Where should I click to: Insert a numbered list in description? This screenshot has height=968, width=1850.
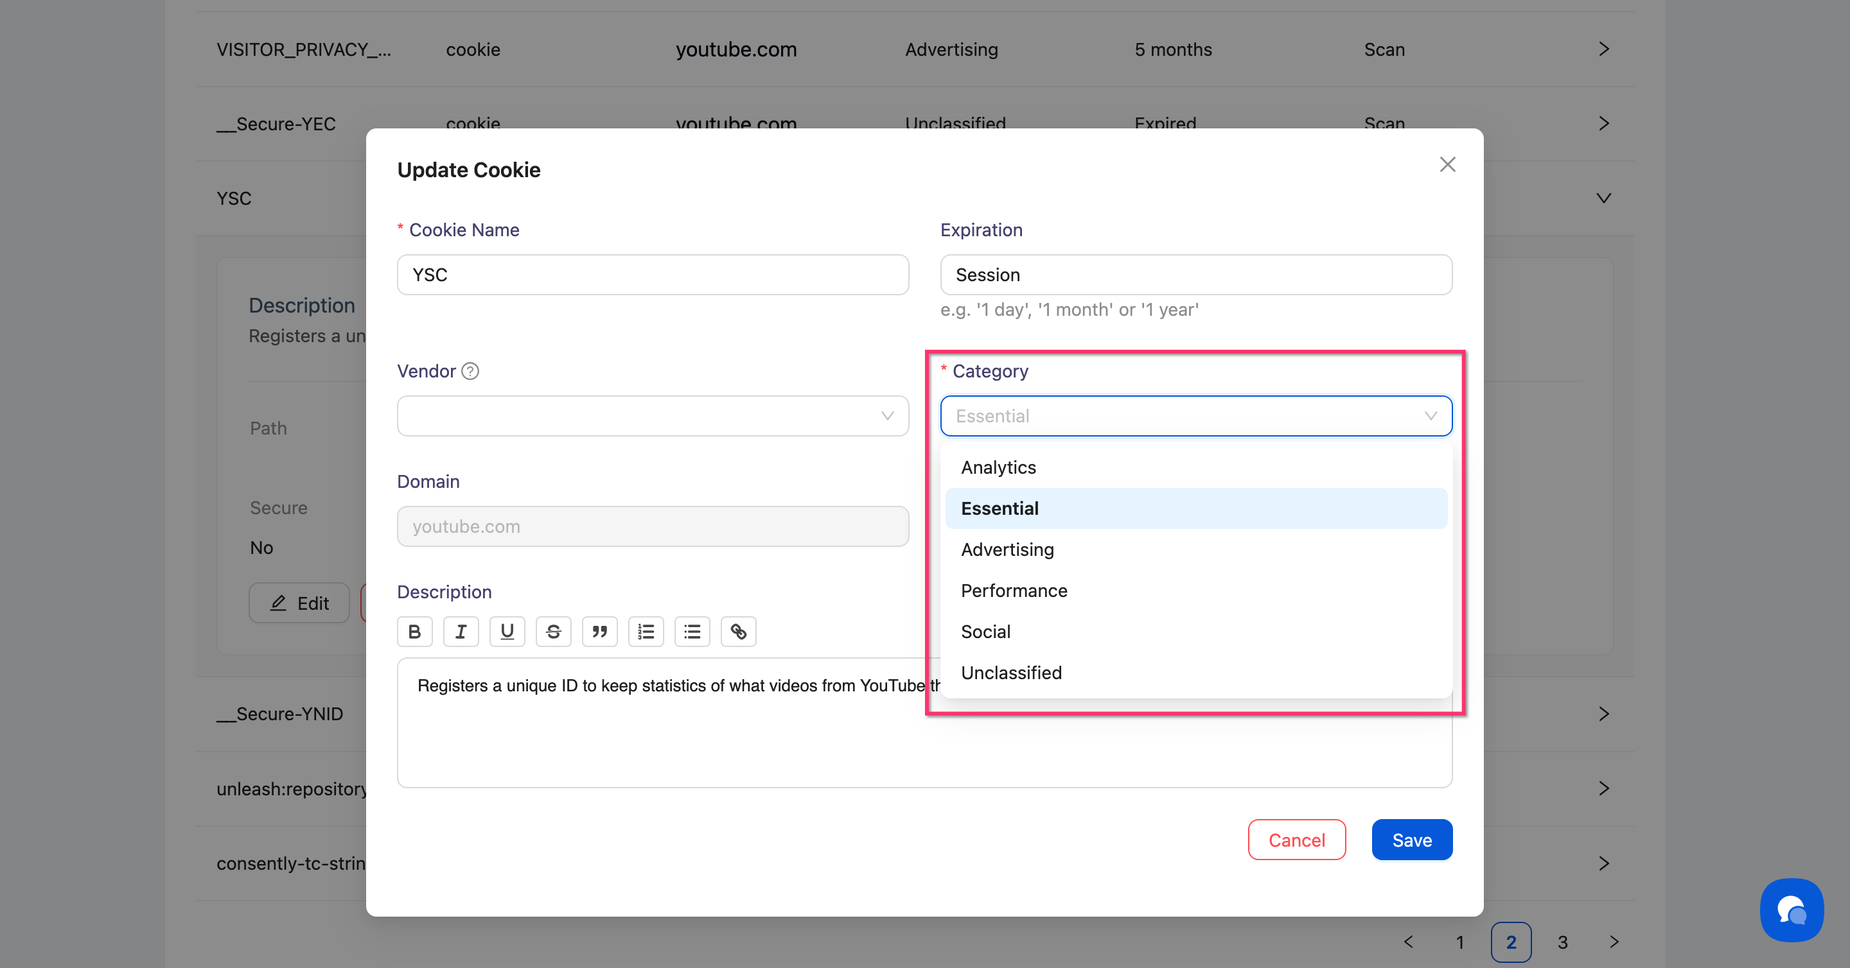click(646, 632)
